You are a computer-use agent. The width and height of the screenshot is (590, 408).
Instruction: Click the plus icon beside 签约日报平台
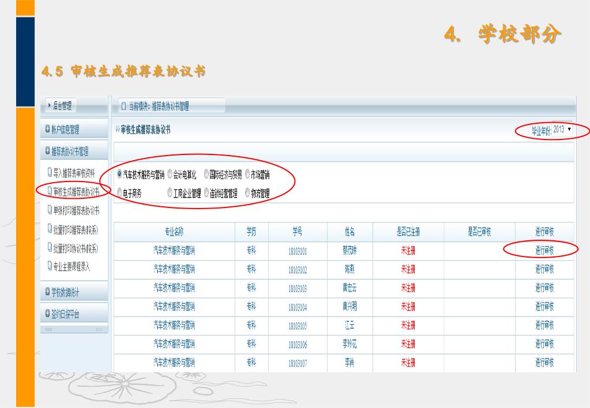pos(48,313)
